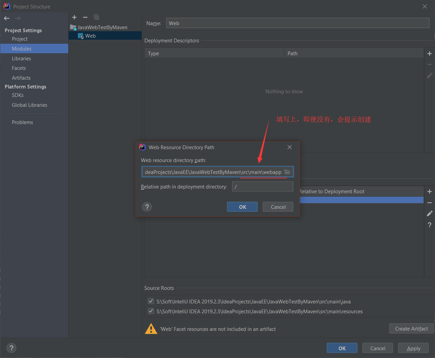Viewport: 435px width, 358px height.
Task: Toggle the src\main\java source root checkbox
Action: click(x=151, y=301)
